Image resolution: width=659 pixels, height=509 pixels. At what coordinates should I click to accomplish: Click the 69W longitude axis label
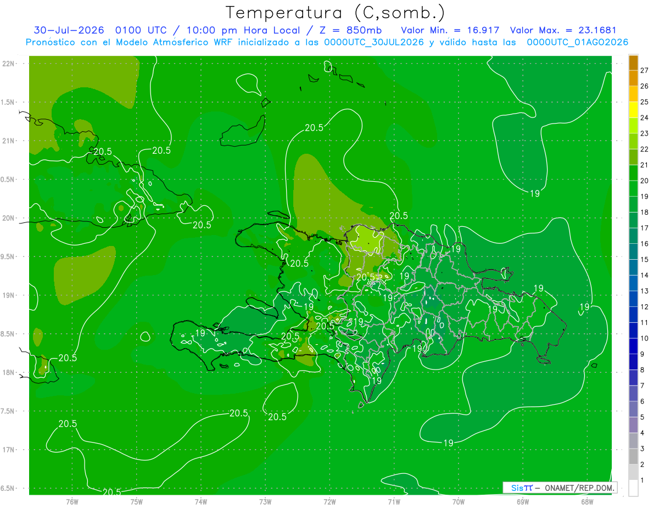(x=523, y=501)
